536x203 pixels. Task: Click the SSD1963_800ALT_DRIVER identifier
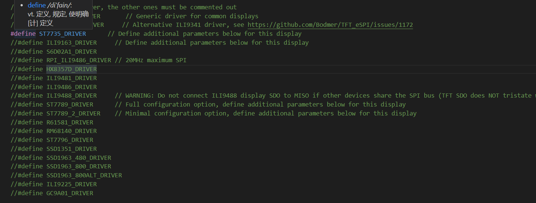pos(84,175)
